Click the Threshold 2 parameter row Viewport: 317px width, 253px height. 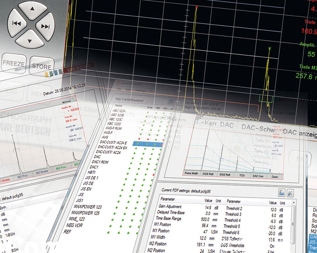click(255, 209)
